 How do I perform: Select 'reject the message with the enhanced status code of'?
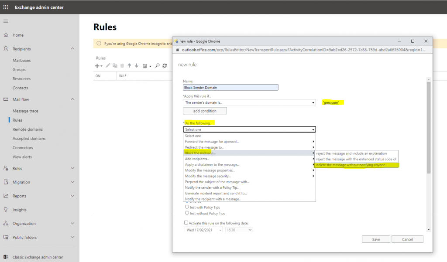click(x=356, y=159)
